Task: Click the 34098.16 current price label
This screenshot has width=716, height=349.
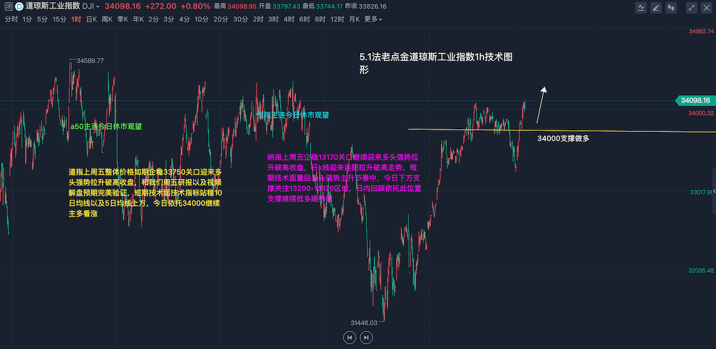Action: pos(695,101)
